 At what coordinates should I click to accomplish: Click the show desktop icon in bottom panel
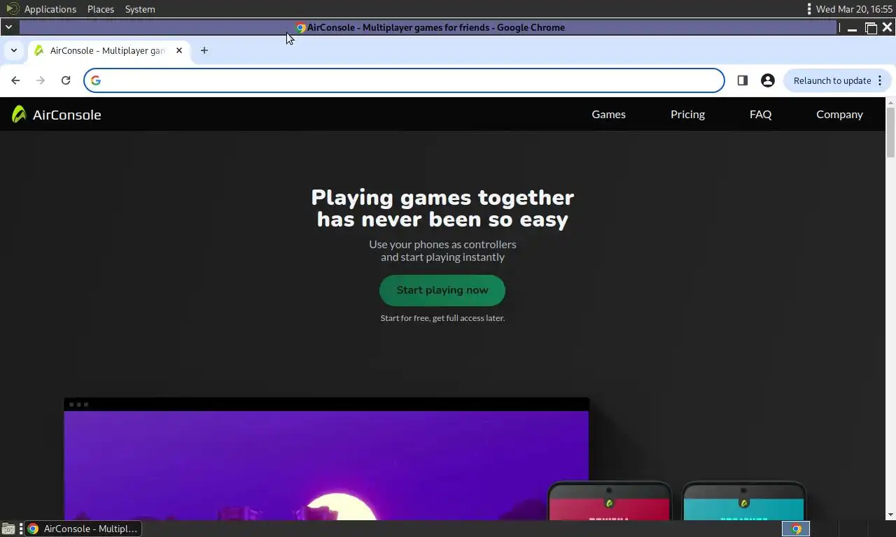[8, 529]
